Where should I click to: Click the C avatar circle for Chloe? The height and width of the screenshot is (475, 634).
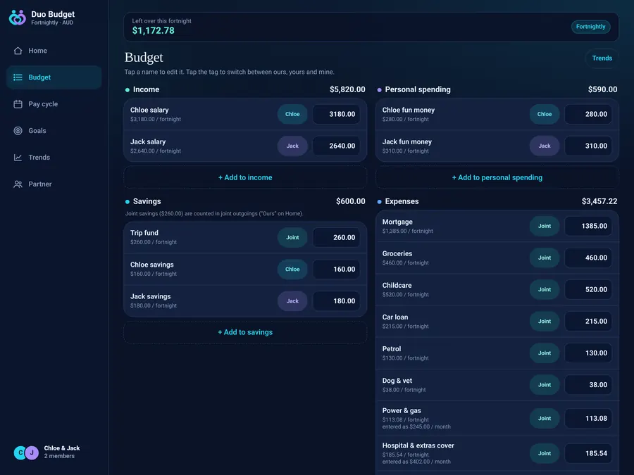pos(20,452)
